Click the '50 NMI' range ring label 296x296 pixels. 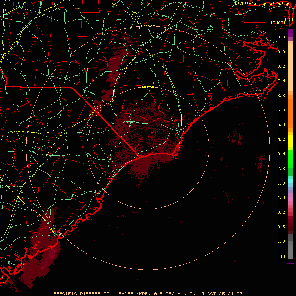tap(148, 87)
